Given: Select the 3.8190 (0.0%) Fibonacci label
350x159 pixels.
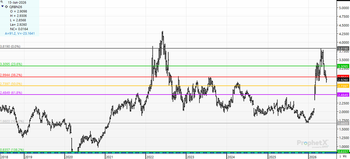Looking at the screenshot, I should tap(10, 46).
